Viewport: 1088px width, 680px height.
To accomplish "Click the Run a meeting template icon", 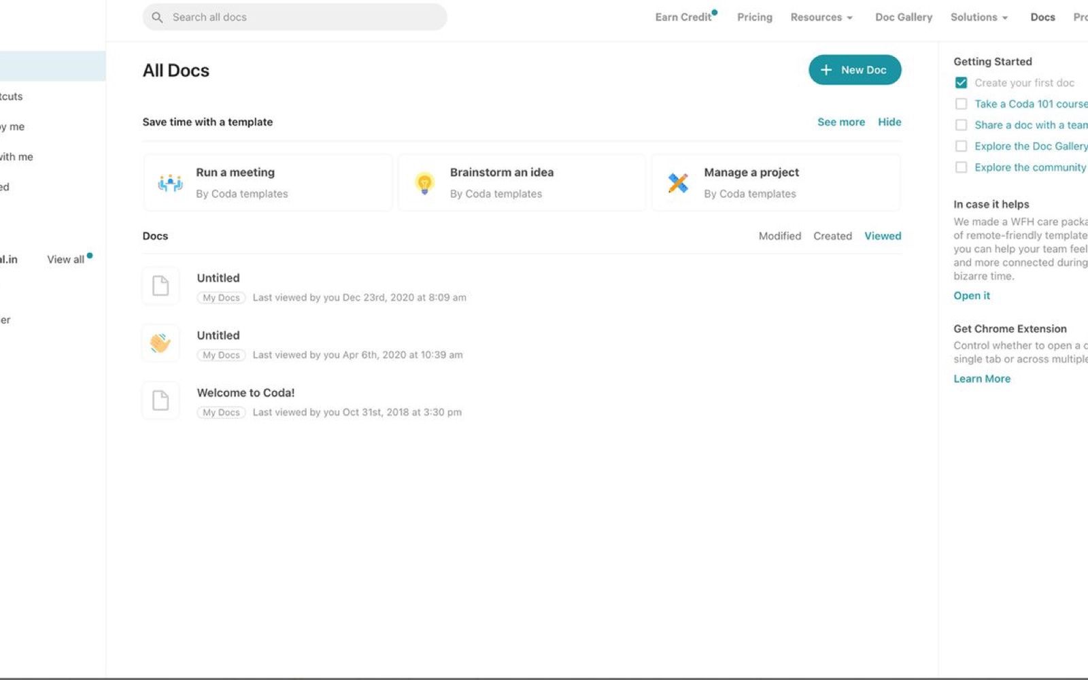I will click(170, 183).
